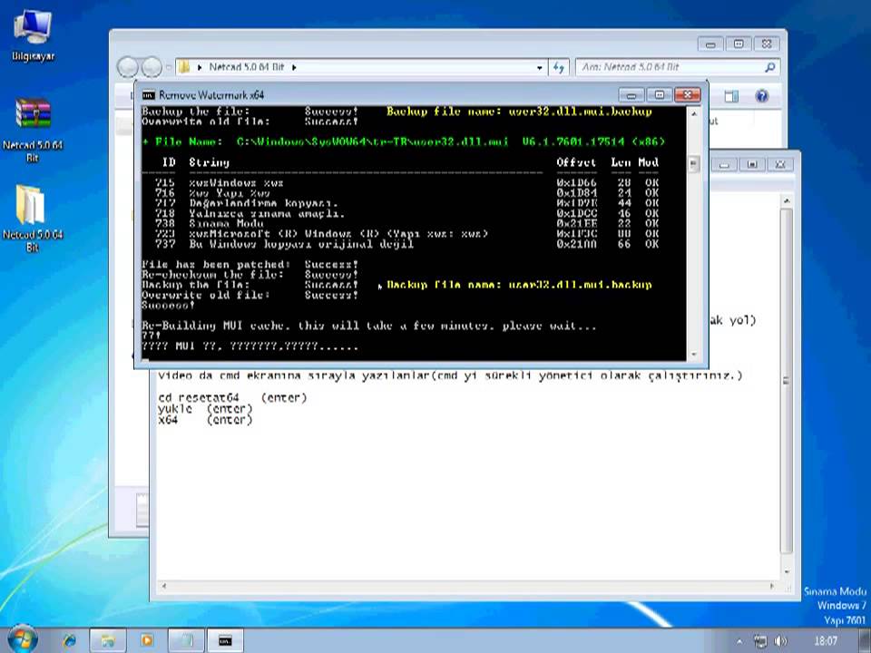Open address bar history dropdown arrow
The image size is (871, 653).
coord(539,68)
